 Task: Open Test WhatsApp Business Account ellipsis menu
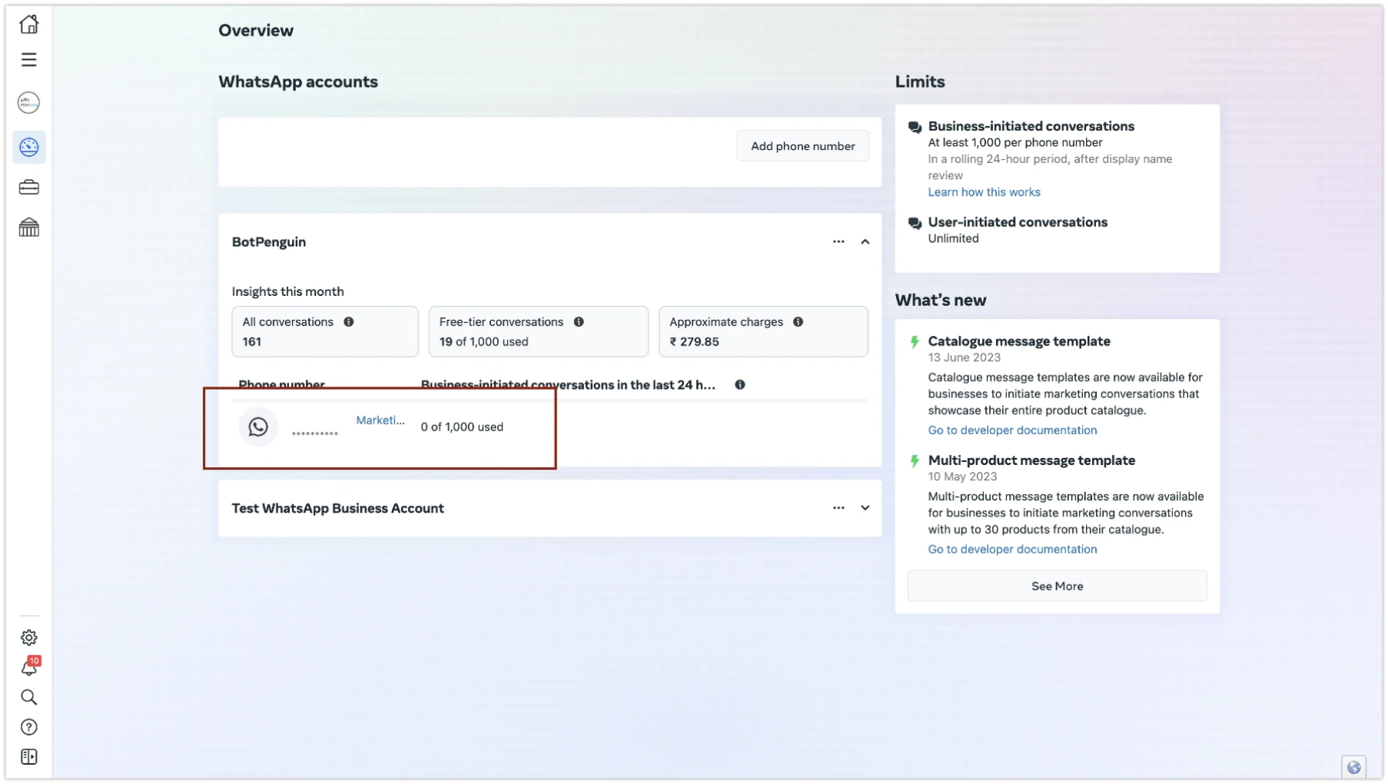[838, 508]
